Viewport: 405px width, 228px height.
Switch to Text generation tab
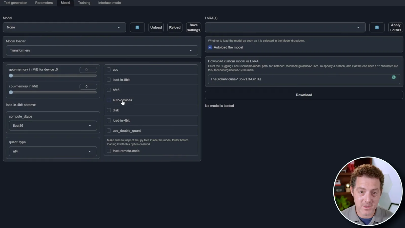point(15,3)
